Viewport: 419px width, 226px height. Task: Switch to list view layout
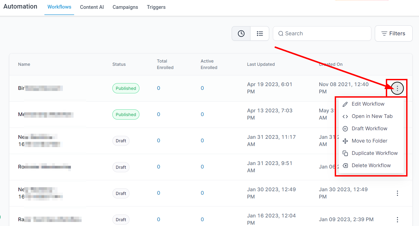tap(260, 33)
